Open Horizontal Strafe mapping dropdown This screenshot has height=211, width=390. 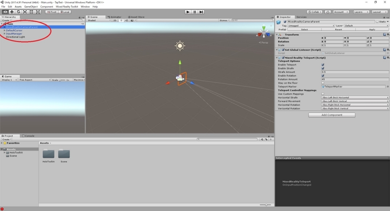pos(355,98)
